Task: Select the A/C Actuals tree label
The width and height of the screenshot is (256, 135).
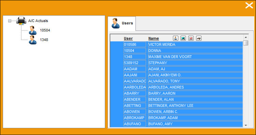Action: pyautogui.click(x=38, y=21)
